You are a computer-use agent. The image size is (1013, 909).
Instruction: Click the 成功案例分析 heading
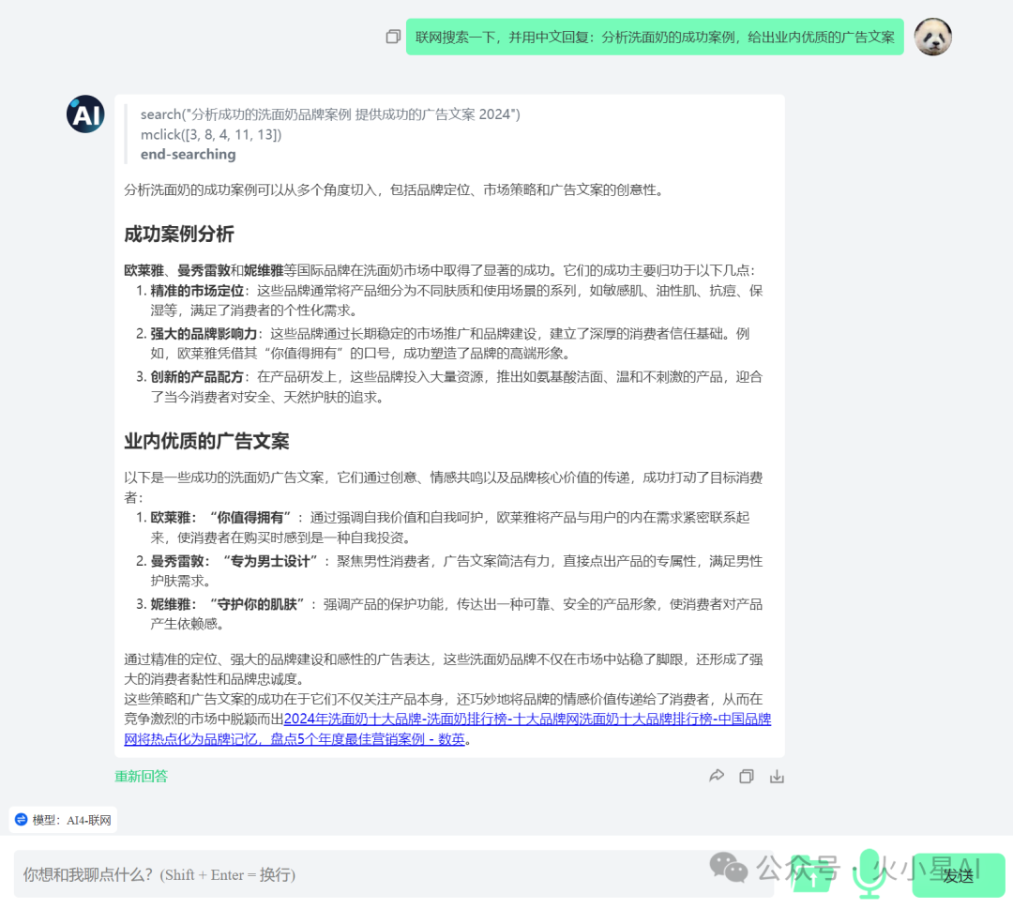(x=179, y=234)
